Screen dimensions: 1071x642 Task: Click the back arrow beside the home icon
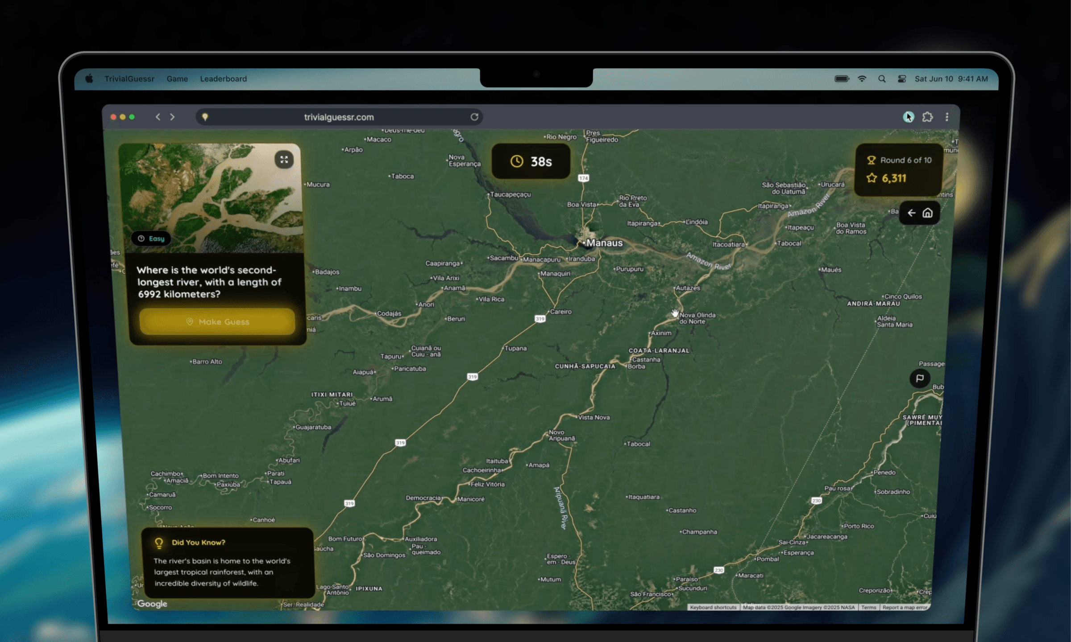click(912, 213)
